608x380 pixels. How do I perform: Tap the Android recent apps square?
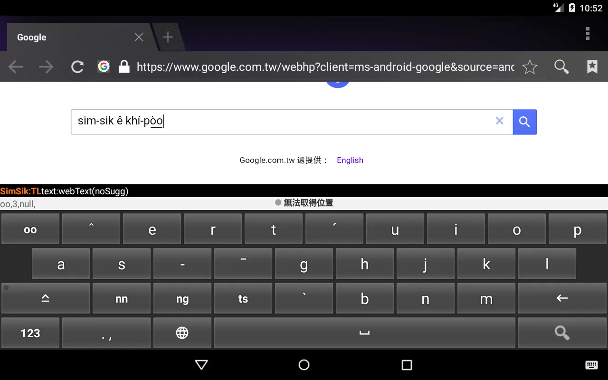[407, 365]
